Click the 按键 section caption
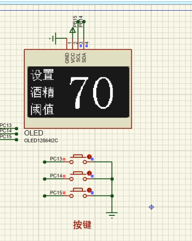This screenshot has height=241, width=192. tap(82, 225)
